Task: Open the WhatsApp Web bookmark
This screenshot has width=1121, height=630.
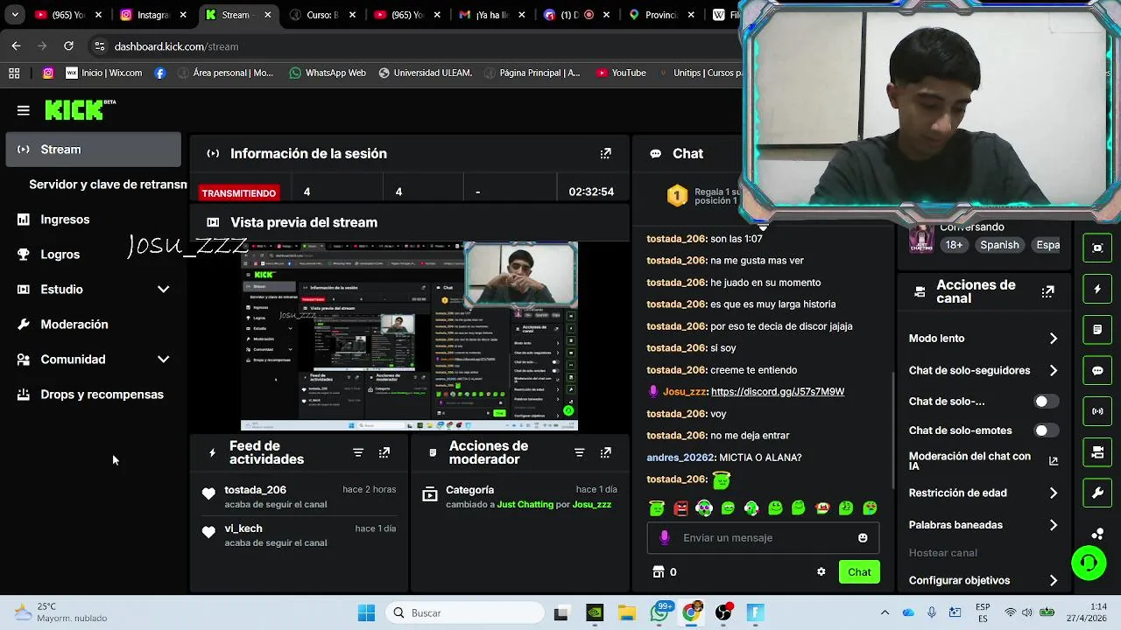Action: pos(328,73)
